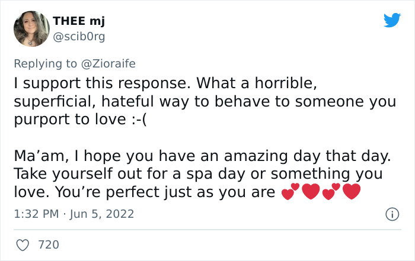Click the first two-hearts emoji
Viewport: 415px width, 261px height.
coord(290,192)
